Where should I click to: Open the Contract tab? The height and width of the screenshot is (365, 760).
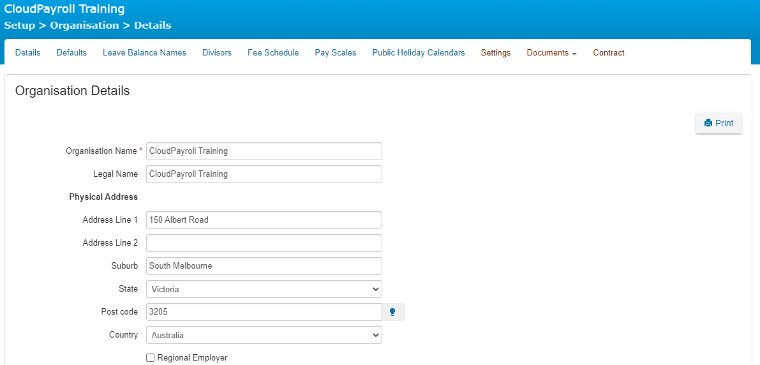click(x=609, y=53)
